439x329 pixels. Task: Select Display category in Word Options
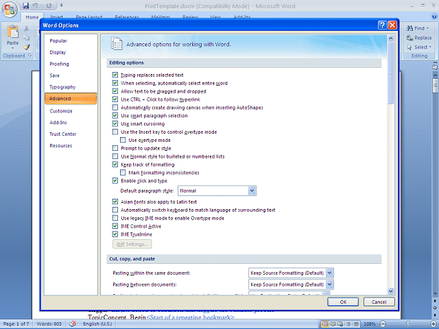click(71, 52)
